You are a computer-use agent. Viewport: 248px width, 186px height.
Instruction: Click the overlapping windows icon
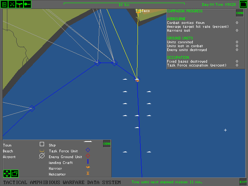point(15,173)
